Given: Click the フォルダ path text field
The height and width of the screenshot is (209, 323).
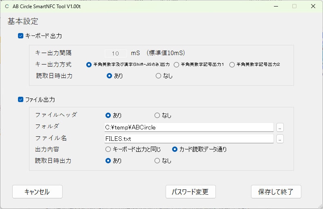Looking at the screenshot, I should coord(188,127).
